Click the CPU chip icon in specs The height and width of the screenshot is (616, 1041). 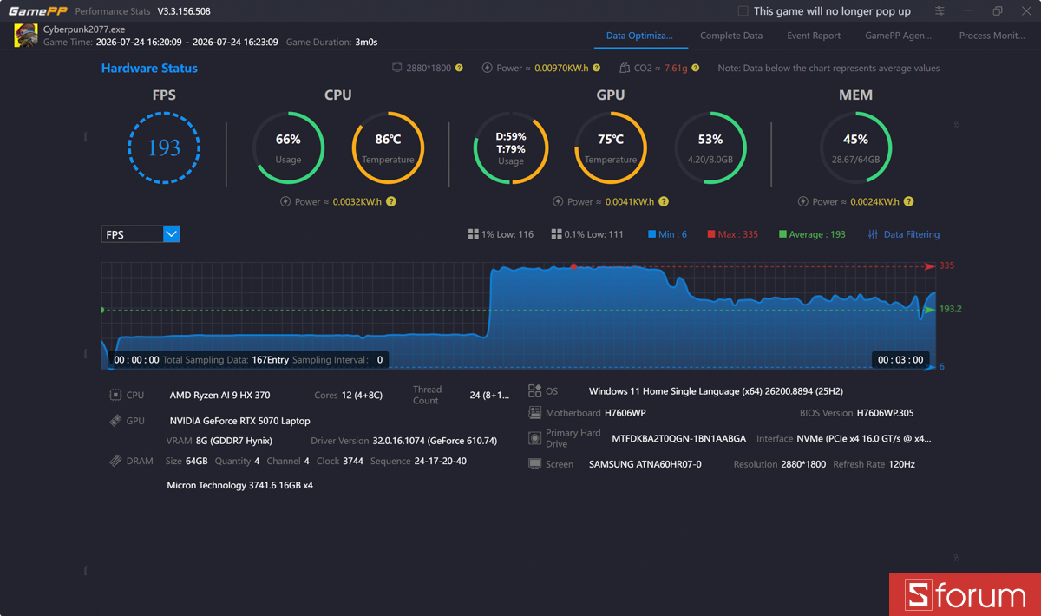[115, 395]
